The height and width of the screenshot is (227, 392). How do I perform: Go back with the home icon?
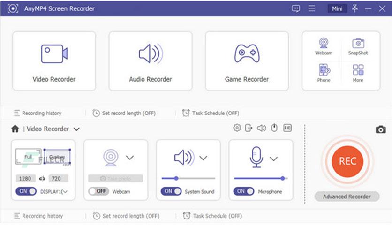[15, 129]
